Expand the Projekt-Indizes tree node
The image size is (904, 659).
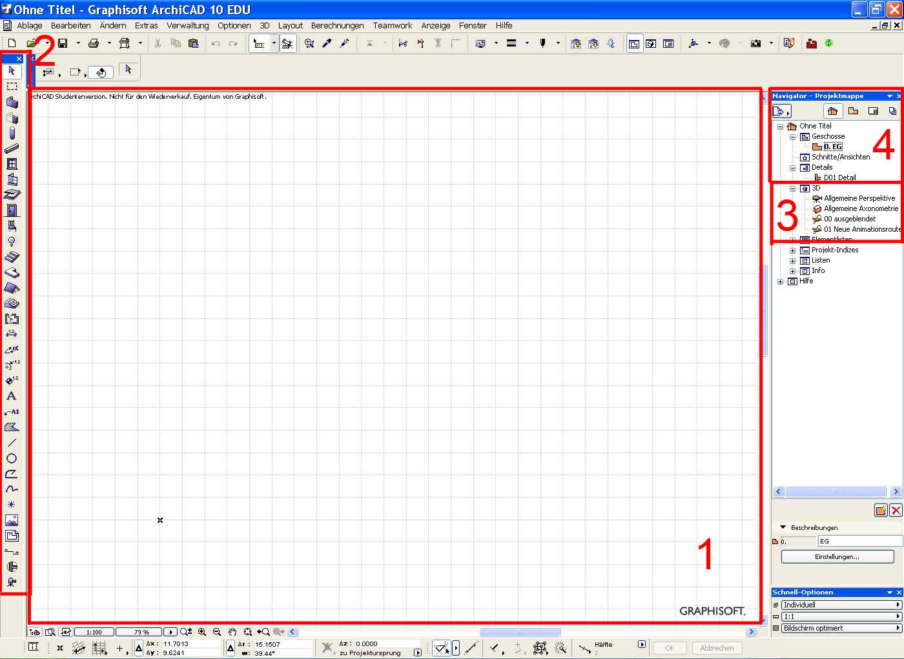pos(793,250)
